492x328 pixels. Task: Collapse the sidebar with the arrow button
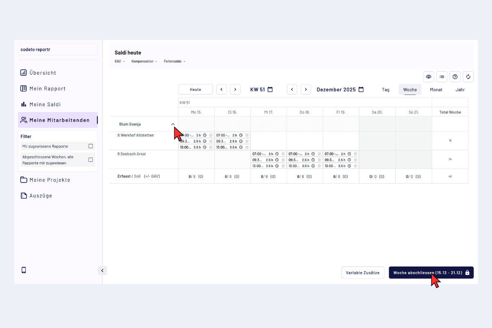(x=102, y=270)
